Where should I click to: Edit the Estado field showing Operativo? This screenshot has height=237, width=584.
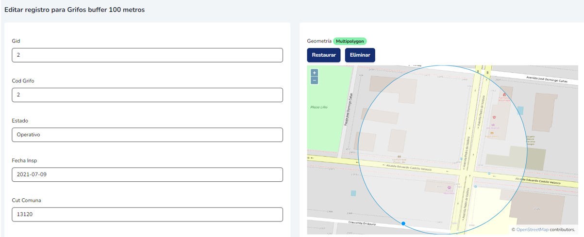(x=147, y=135)
